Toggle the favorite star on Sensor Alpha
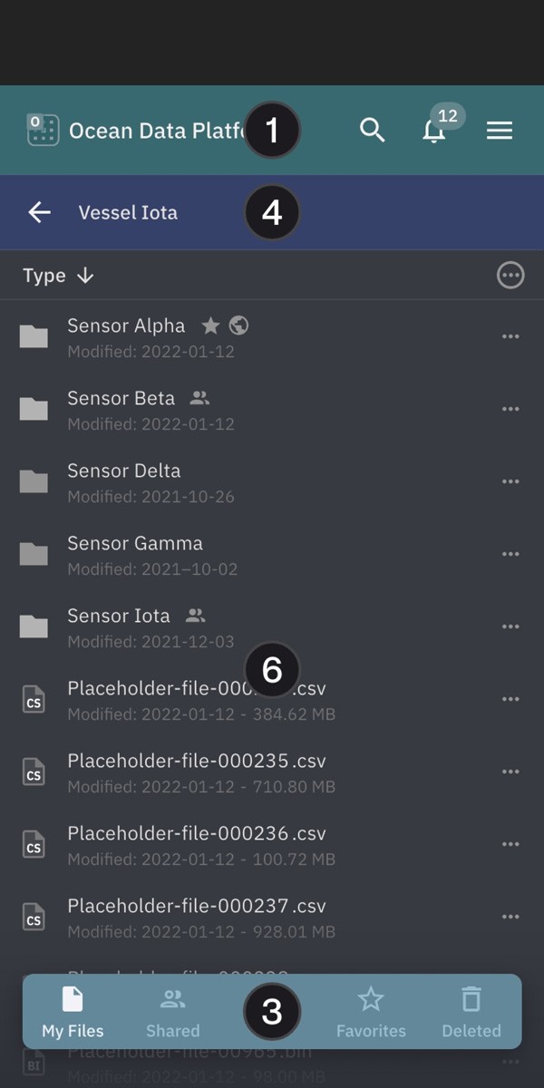This screenshot has height=1088, width=544. 209,325
